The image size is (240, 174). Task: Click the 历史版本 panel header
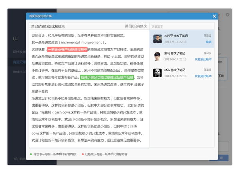pyautogui.click(x=157, y=27)
